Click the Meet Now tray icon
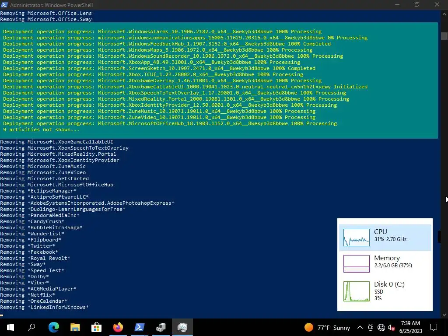The width and height of the screenshot is (448, 336). point(371,327)
